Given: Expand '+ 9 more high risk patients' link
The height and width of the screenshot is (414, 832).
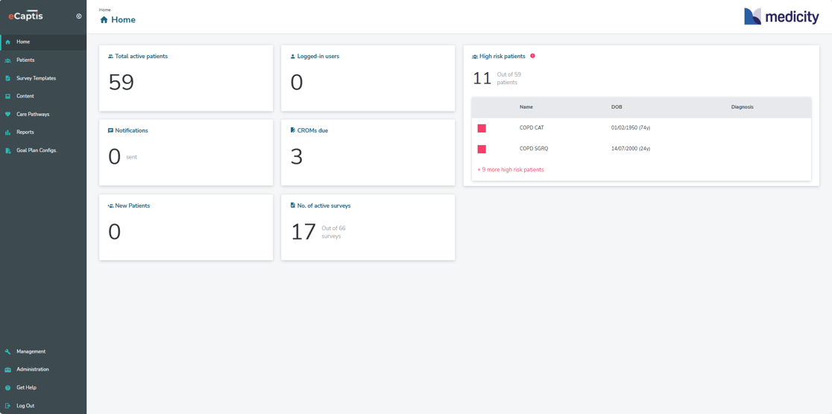Looking at the screenshot, I should 511,170.
